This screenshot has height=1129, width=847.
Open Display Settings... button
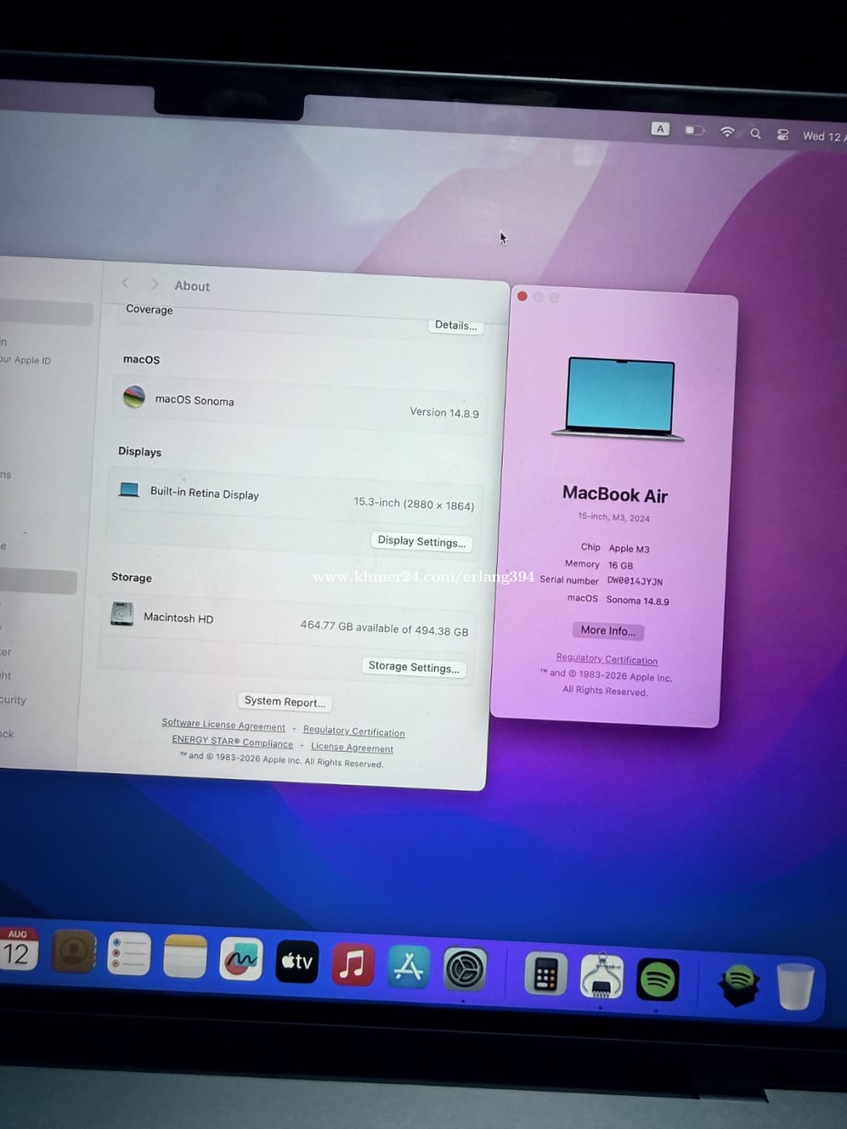click(422, 541)
